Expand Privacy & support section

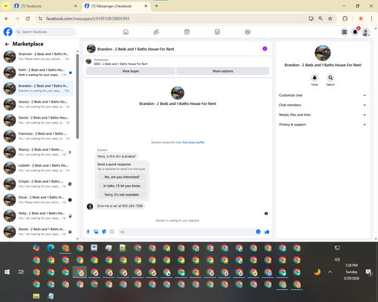point(323,125)
